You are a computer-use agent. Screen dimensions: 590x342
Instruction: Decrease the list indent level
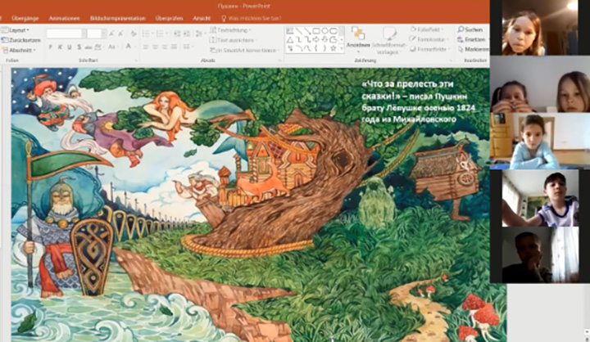pyautogui.click(x=177, y=34)
